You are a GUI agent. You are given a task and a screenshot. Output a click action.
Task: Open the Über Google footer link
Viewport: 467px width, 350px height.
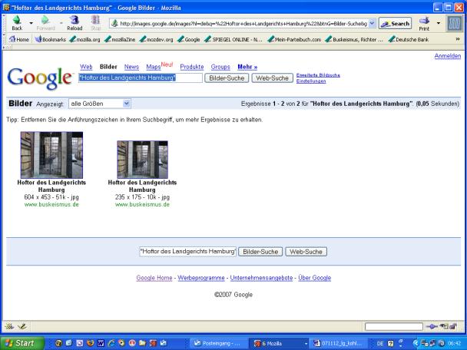314,278
